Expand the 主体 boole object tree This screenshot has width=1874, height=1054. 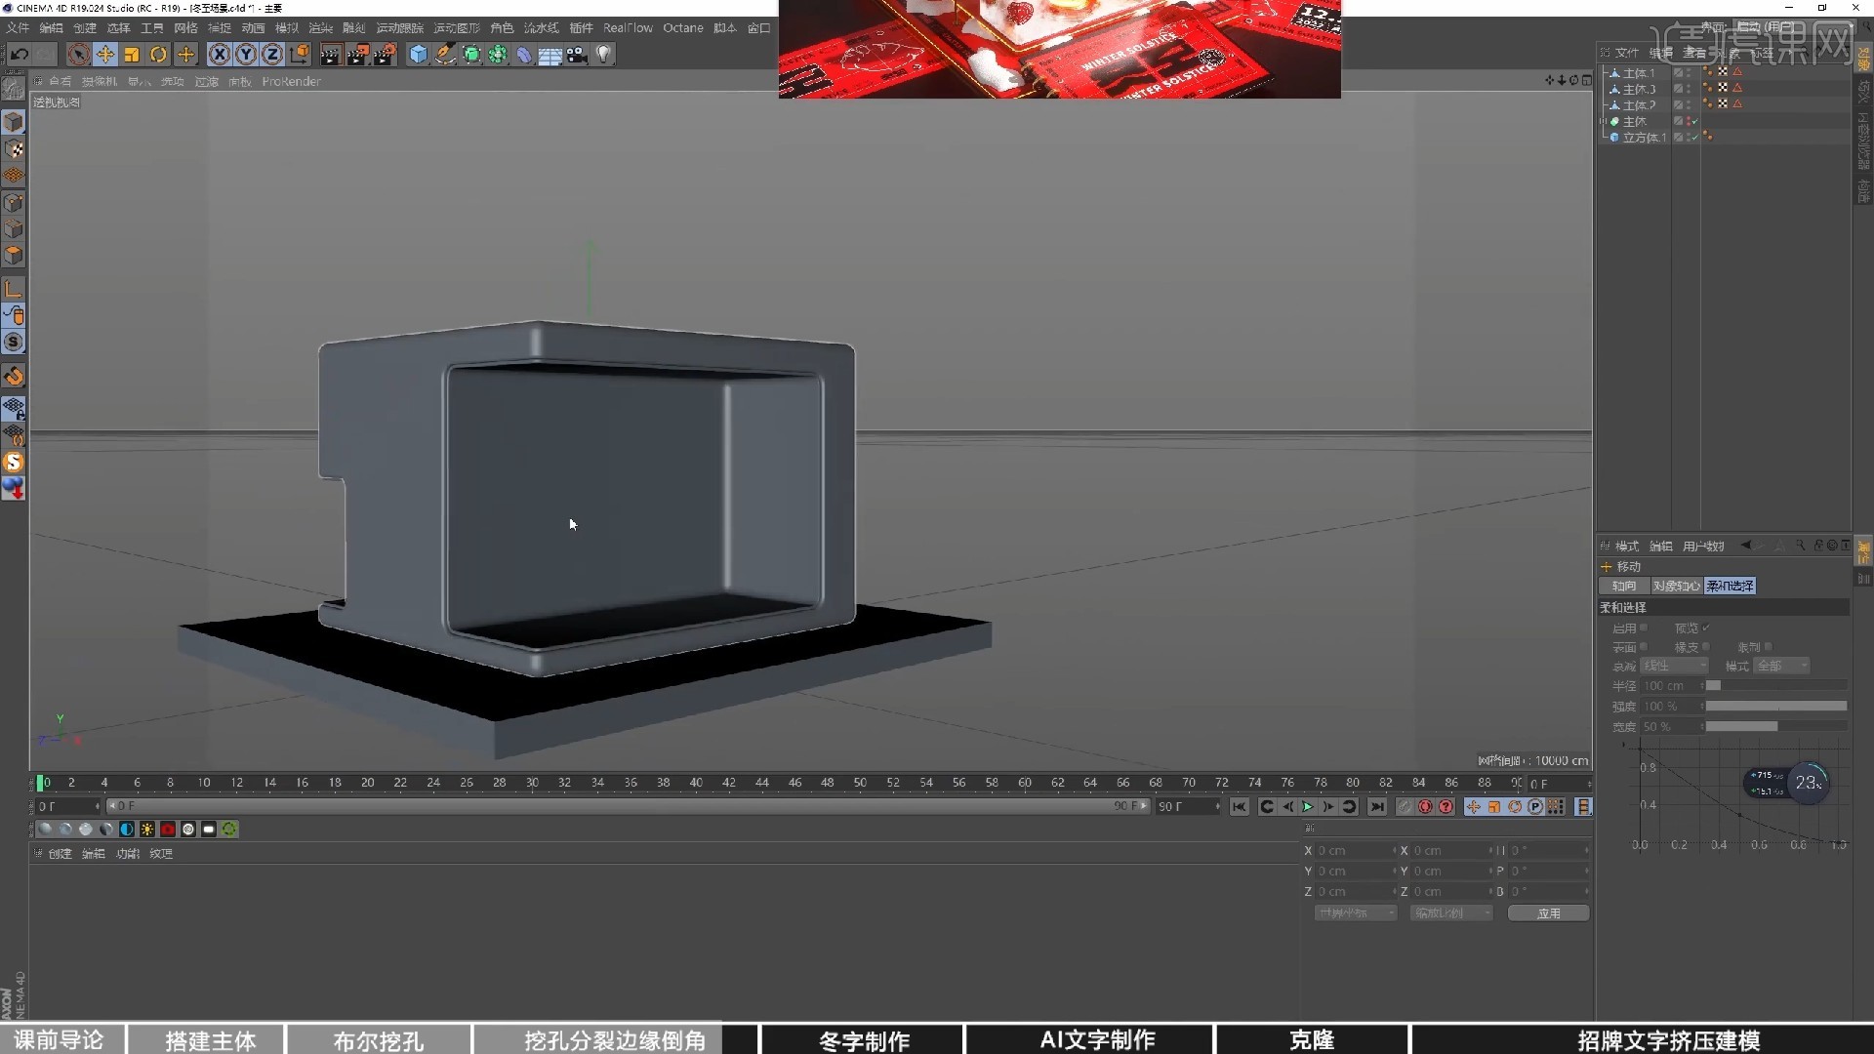pos(1603,122)
